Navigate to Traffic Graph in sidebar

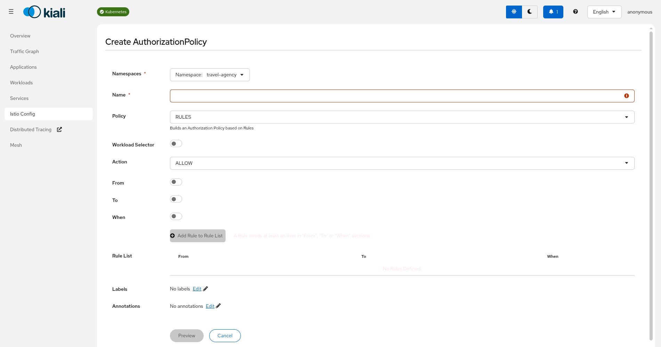pyautogui.click(x=24, y=51)
